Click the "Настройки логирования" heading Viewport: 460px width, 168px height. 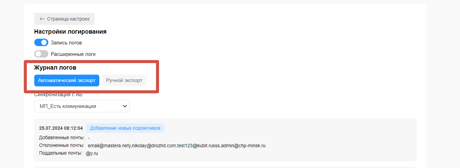click(70, 32)
